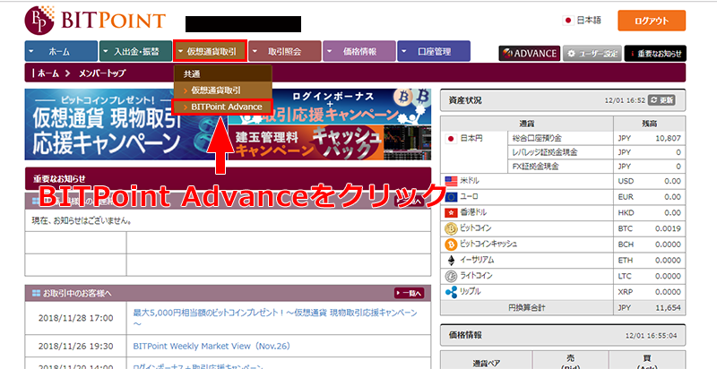The height and width of the screenshot is (369, 717).
Task: Click the Bitcoin Cash orange icon
Action: 451,245
